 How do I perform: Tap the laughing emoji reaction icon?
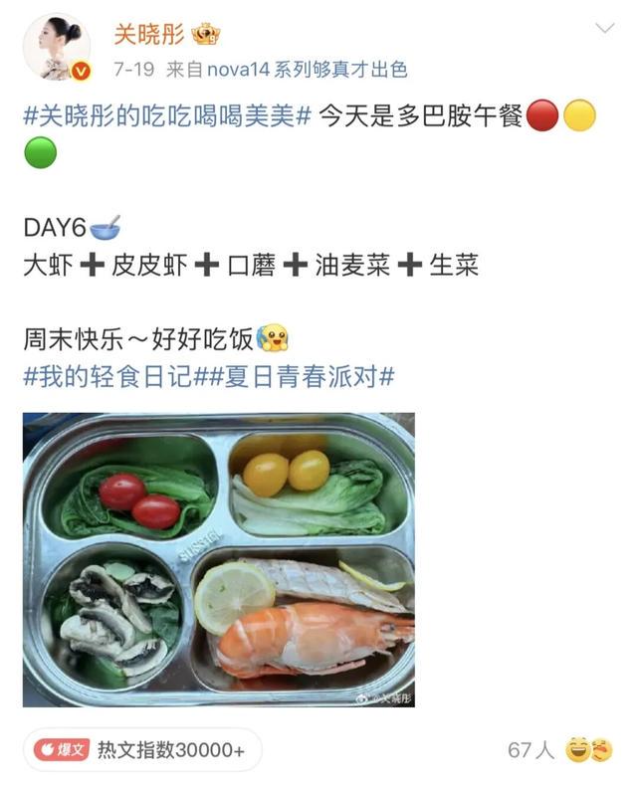pos(577,750)
